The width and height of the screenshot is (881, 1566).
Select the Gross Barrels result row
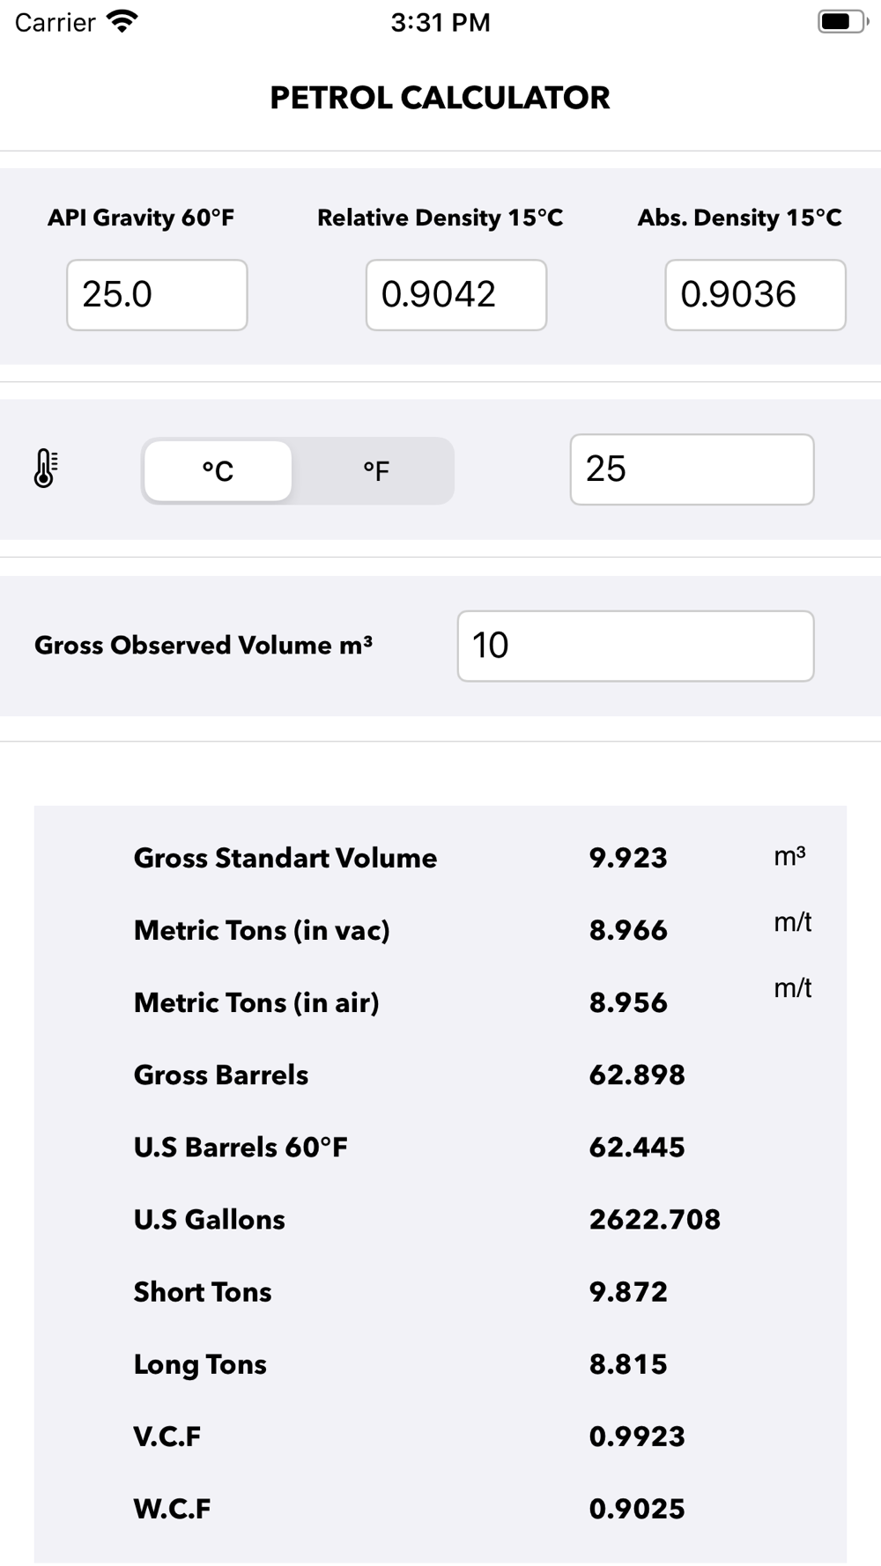click(x=440, y=1075)
